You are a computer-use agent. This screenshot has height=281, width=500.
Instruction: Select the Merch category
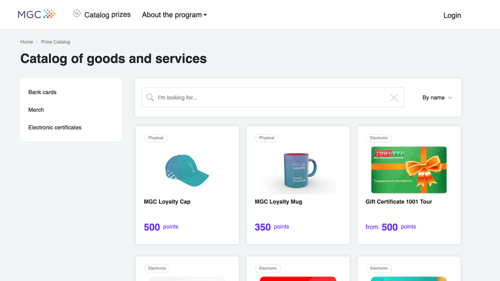point(36,110)
